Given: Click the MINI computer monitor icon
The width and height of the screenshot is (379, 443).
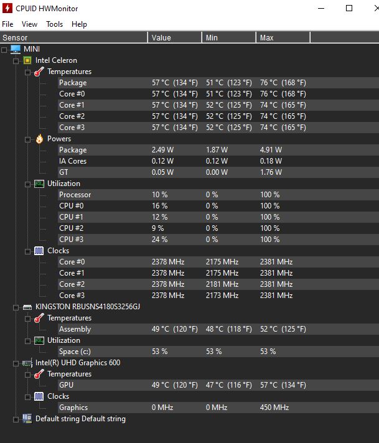Looking at the screenshot, I should click(16, 49).
